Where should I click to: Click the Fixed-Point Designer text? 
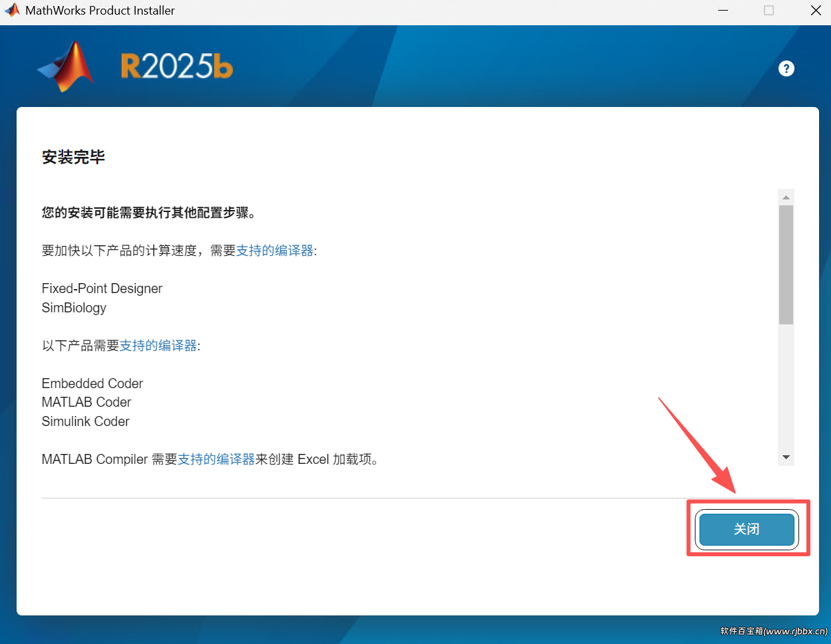click(x=102, y=288)
